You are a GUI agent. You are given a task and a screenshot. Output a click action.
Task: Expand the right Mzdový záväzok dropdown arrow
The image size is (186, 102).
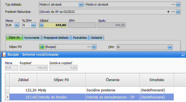pyautogui.click(x=178, y=5)
